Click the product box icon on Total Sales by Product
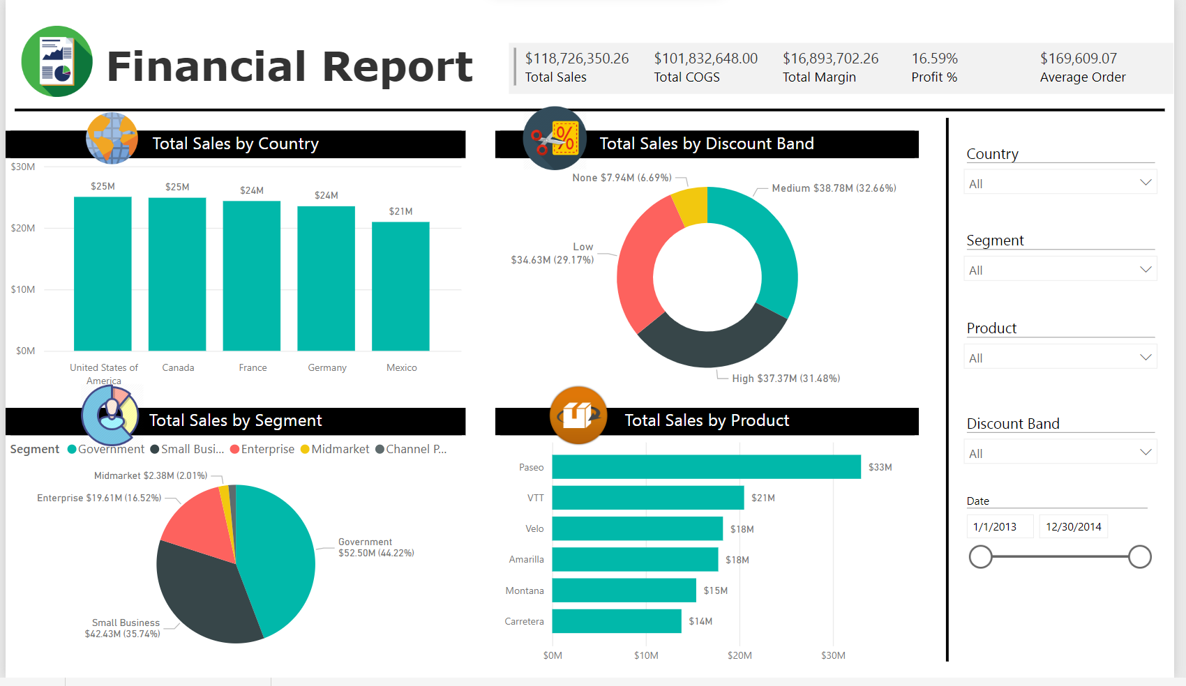This screenshot has width=1186, height=686. pos(578,415)
